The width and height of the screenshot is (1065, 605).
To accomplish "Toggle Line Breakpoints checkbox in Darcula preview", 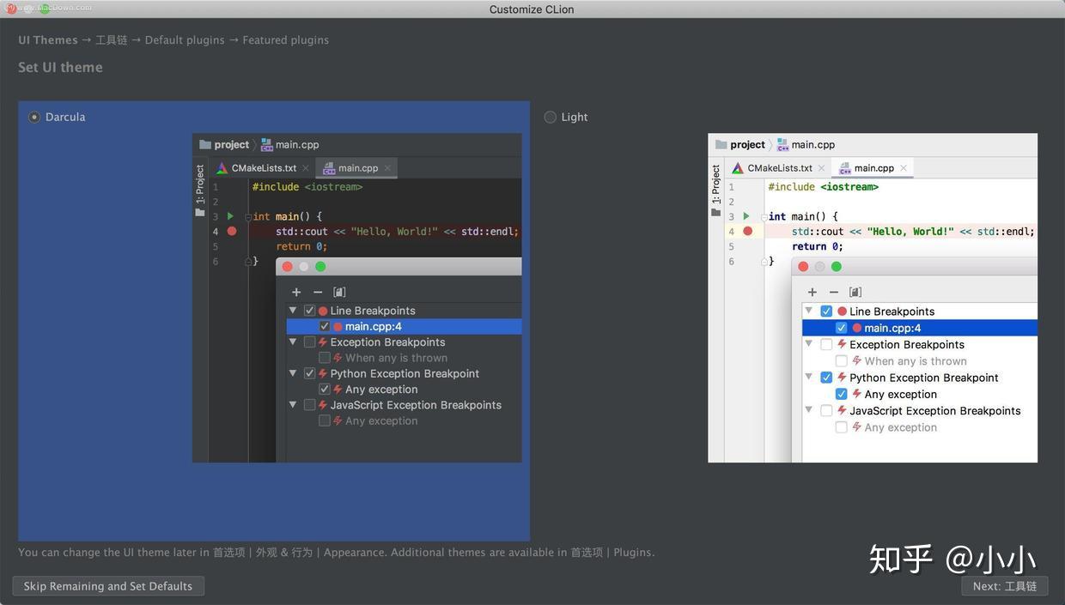I will point(310,311).
